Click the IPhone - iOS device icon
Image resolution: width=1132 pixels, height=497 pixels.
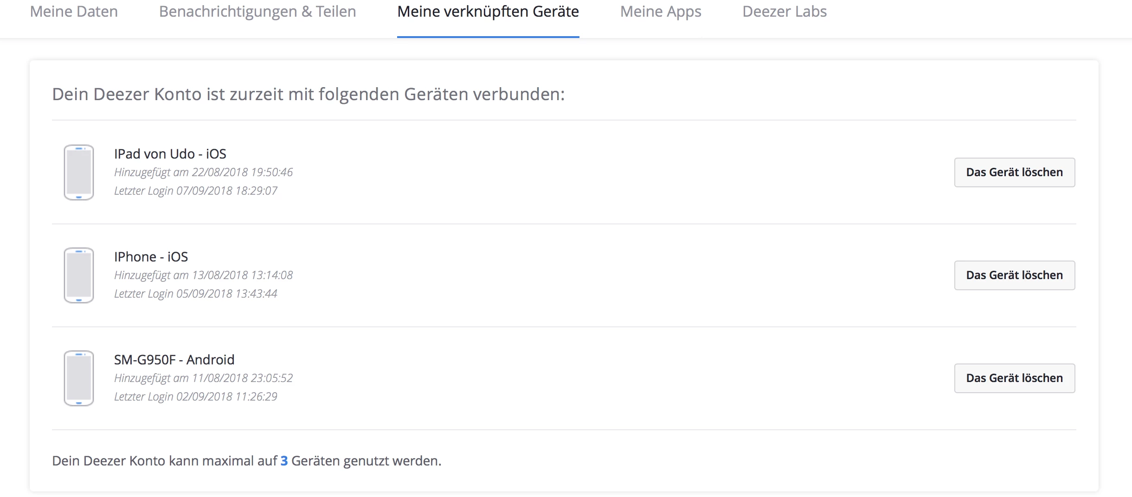coord(79,275)
